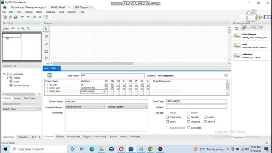
Task: Switch to the User Types tab
Action: pyautogui.click(x=30, y=98)
